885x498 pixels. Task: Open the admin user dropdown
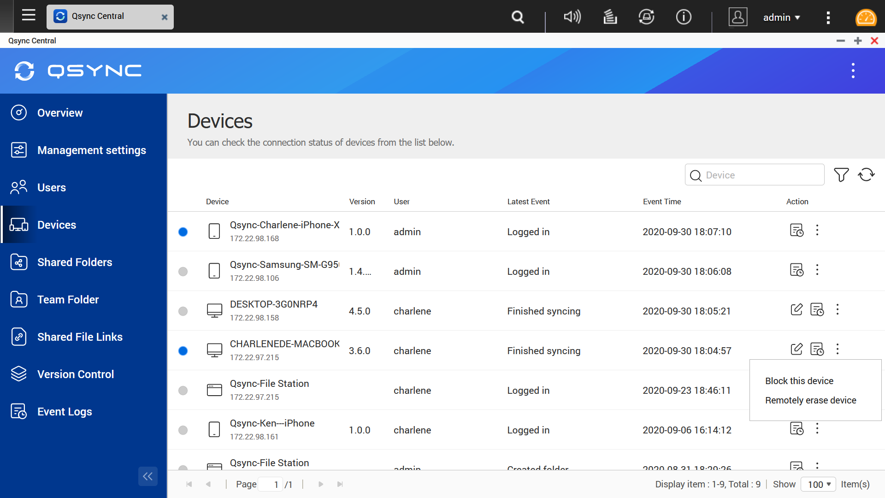coord(782,18)
